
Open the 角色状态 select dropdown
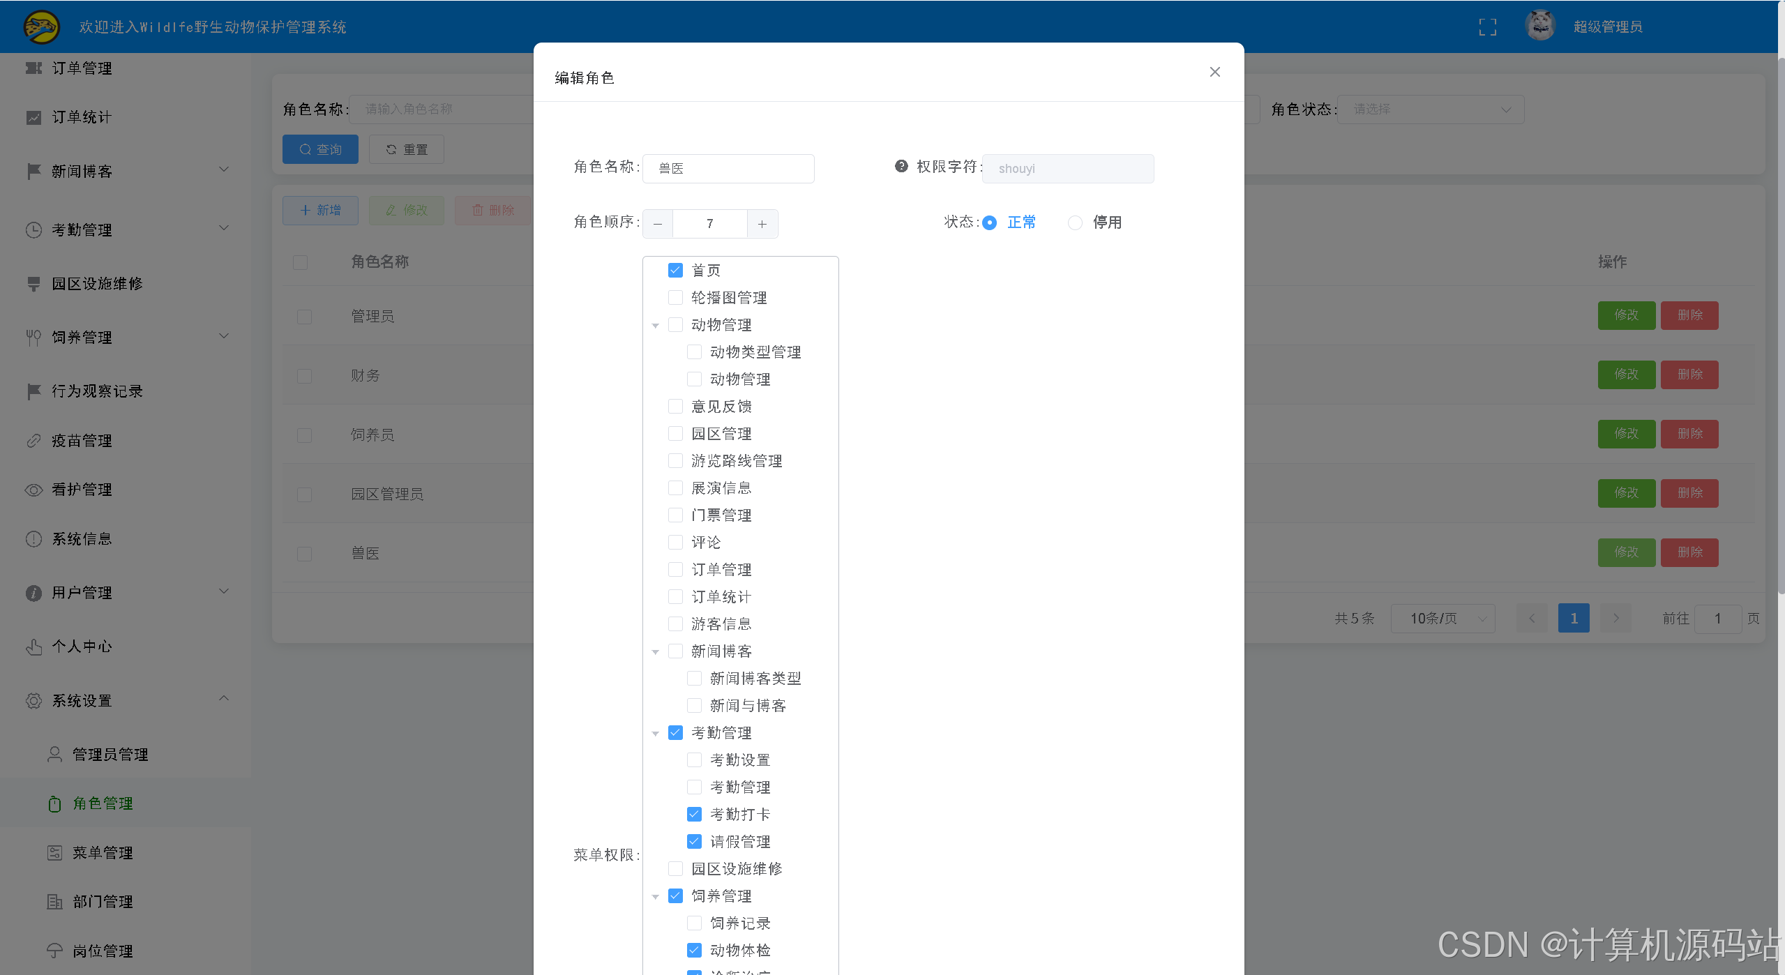point(1431,109)
